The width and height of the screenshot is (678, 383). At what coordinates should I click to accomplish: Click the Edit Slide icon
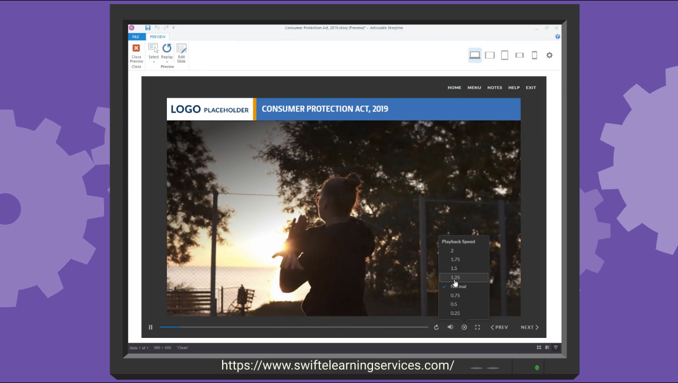pos(181,49)
